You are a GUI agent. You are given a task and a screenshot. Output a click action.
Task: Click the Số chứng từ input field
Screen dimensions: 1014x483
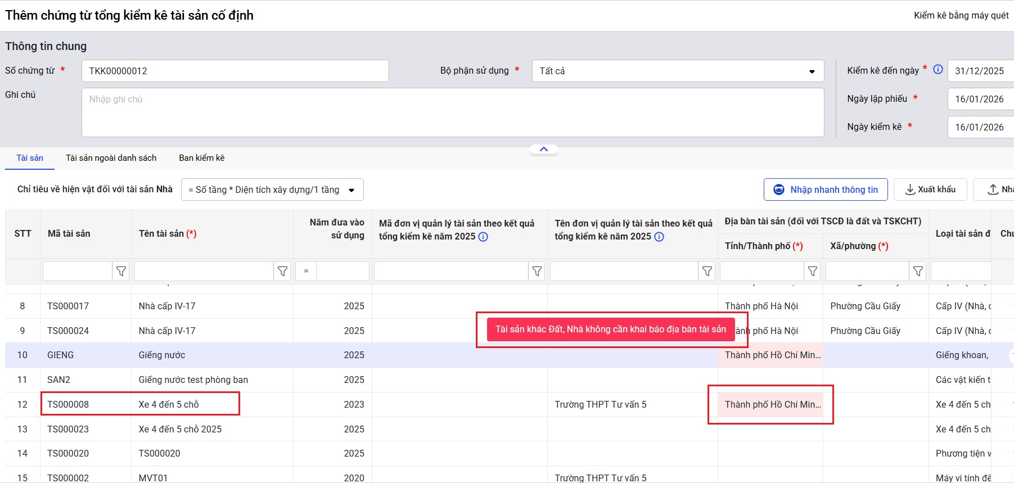click(x=235, y=71)
